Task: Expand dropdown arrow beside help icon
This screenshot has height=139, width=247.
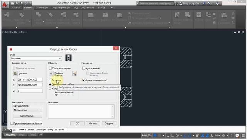Action: tap(221, 3)
